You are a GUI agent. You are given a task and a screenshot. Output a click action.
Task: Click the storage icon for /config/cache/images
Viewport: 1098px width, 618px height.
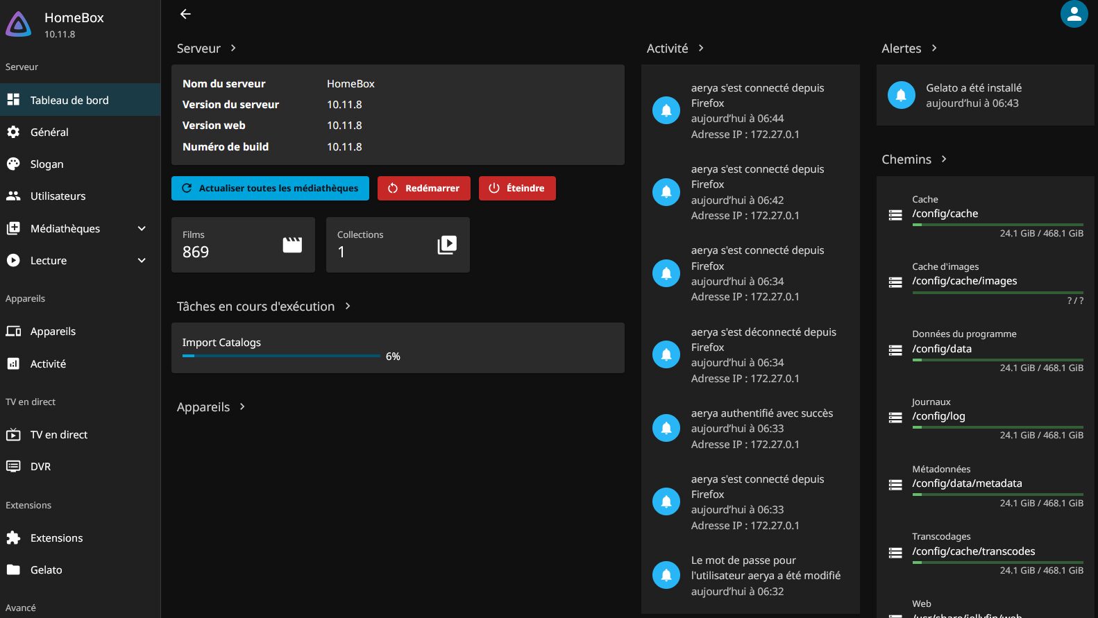[x=895, y=282]
